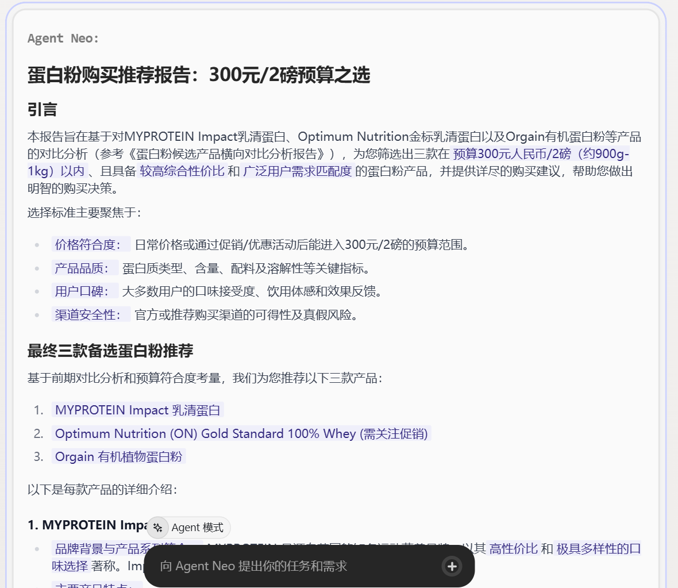The width and height of the screenshot is (678, 588).
Task: Click the 蛋白粉购买推荐报告 main title
Action: pyautogui.click(x=198, y=75)
